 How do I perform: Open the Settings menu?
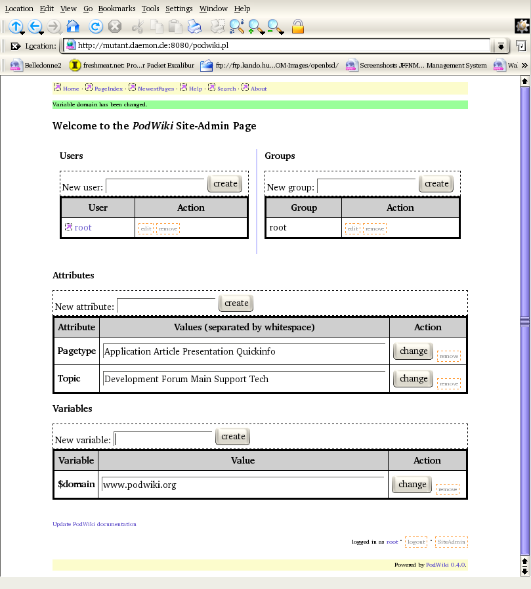(x=179, y=9)
